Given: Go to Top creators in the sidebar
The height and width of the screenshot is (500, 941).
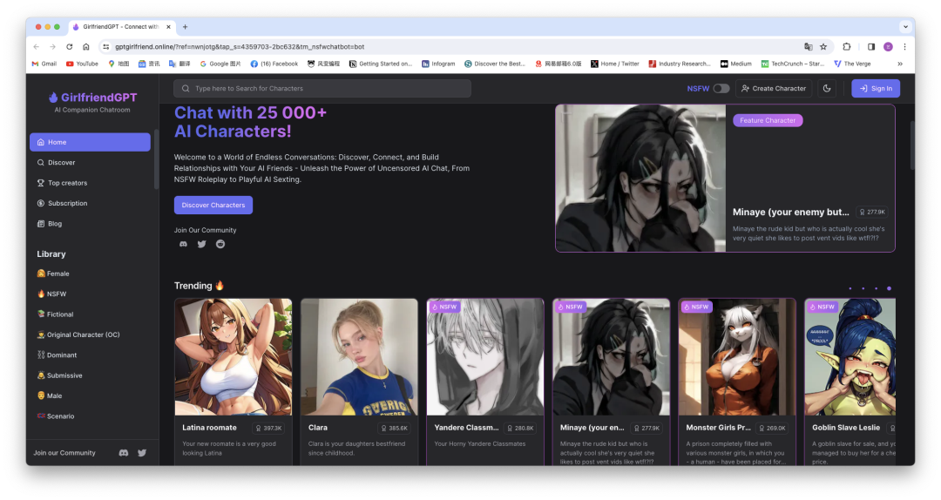Looking at the screenshot, I should [67, 183].
